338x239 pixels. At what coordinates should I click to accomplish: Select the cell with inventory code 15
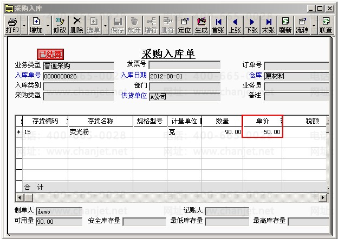pyautogui.click(x=45, y=132)
